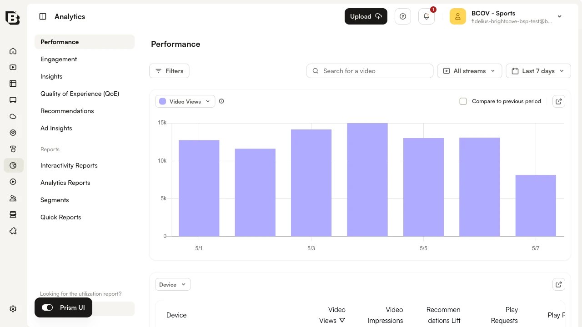Open the players play-circle icon in left rail

point(13,182)
